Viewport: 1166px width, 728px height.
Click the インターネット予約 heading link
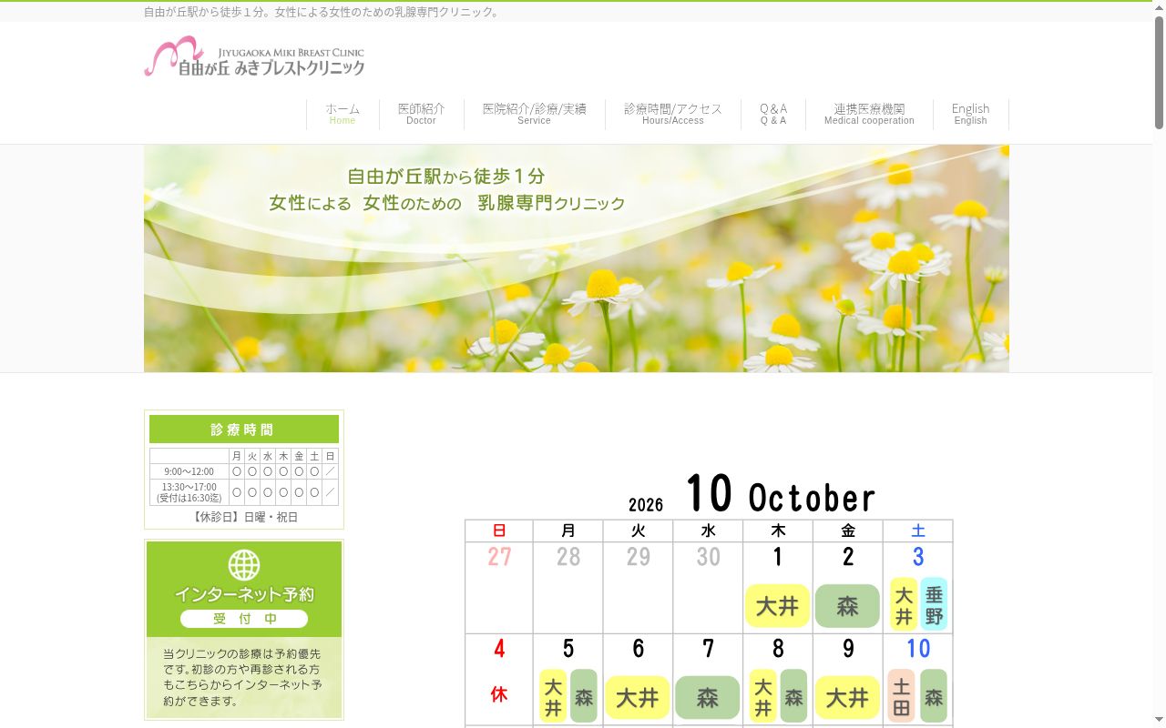(x=244, y=594)
